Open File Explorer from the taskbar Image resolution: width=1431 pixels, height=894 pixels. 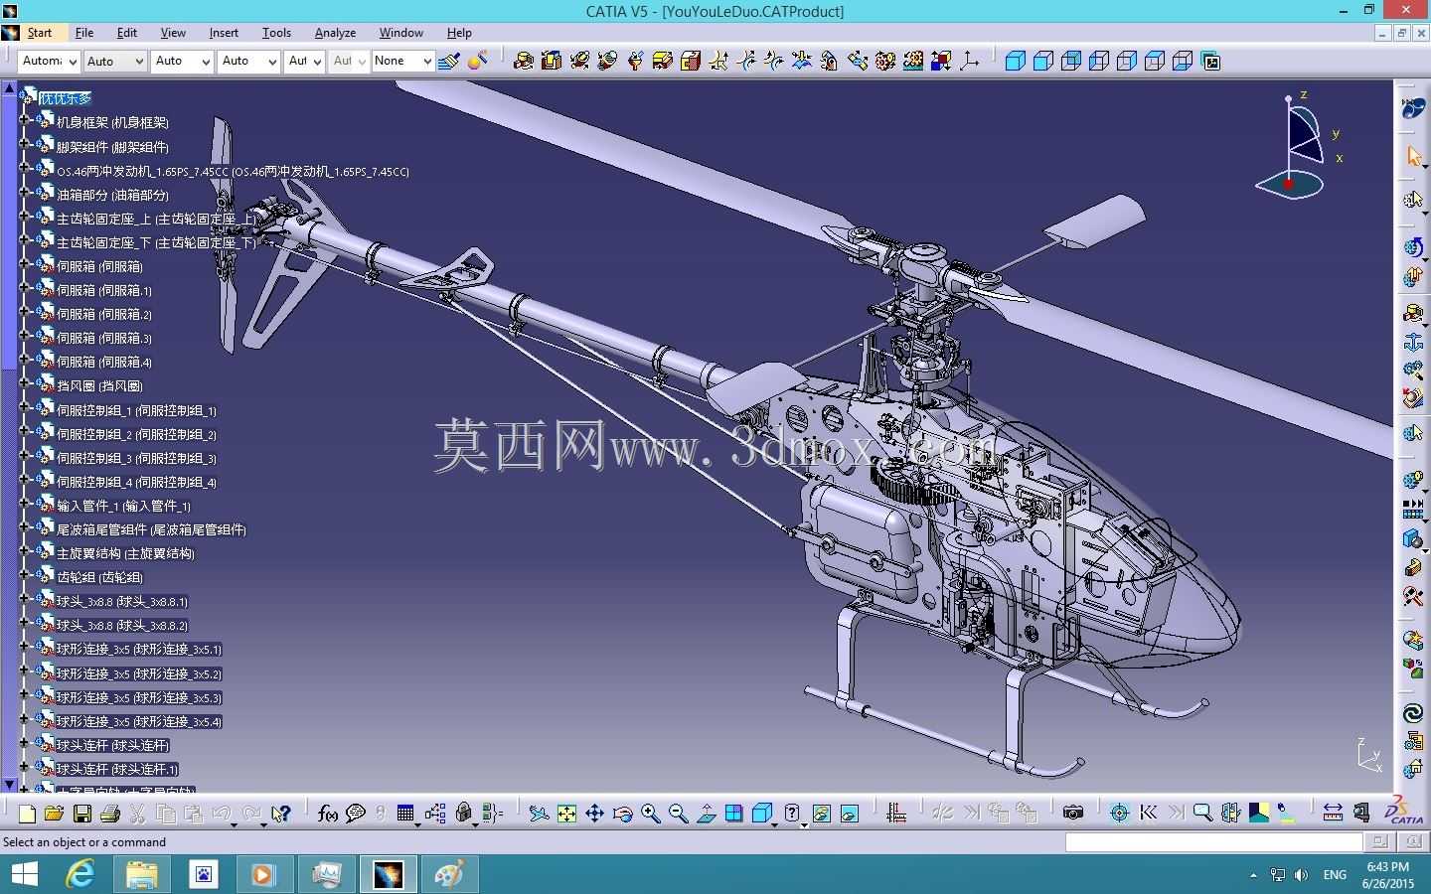pos(142,874)
